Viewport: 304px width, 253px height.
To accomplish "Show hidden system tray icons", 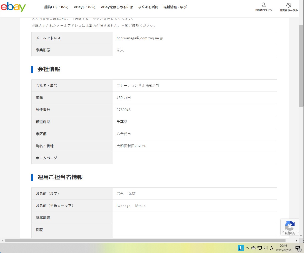I will [x=247, y=248].
